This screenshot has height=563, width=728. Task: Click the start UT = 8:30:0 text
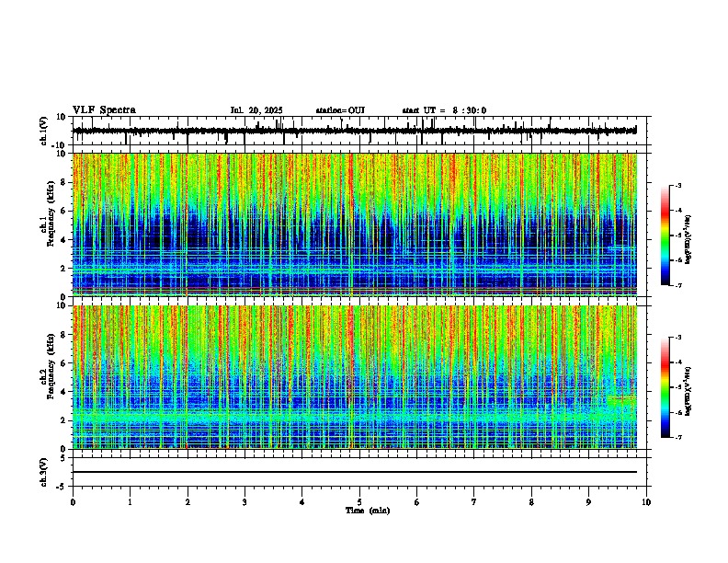click(x=444, y=110)
